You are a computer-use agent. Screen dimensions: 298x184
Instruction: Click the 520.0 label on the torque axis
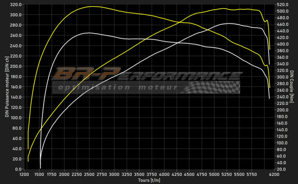(283, 4)
